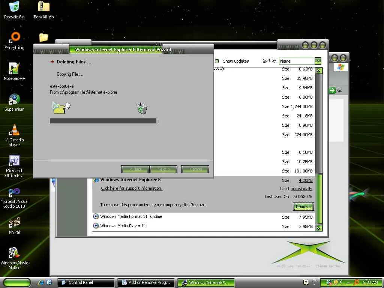Launch Internet Explorer from quick launch
This screenshot has height=288, width=384.
pos(41,282)
